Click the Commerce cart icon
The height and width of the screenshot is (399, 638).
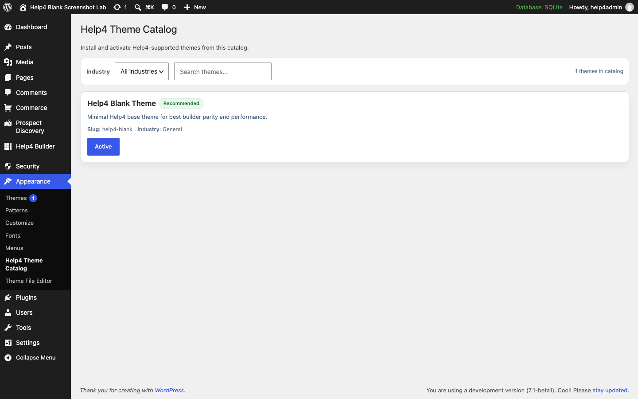coord(8,108)
